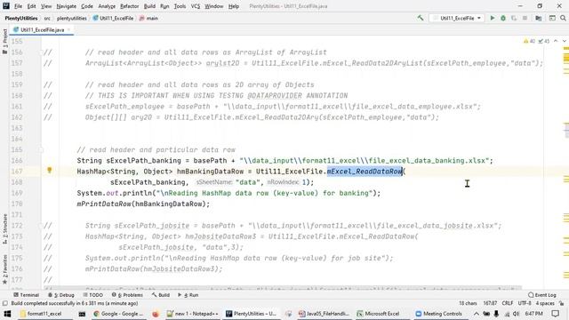The height and width of the screenshot is (320, 569).
Task: Click PlentyUtilities breadcrumb in navigation bar
Action: point(21,18)
